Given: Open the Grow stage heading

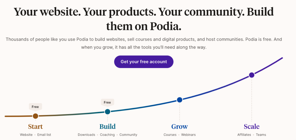Looking at the screenshot, I should tap(180, 126).
